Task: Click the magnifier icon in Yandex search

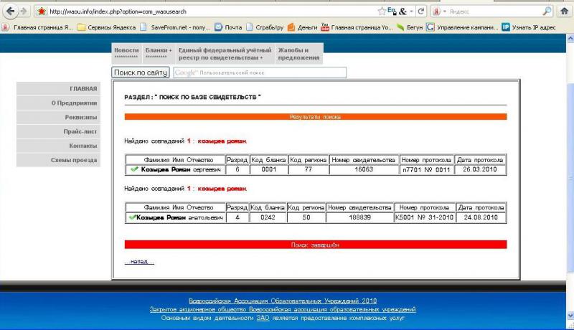Action: [x=547, y=11]
